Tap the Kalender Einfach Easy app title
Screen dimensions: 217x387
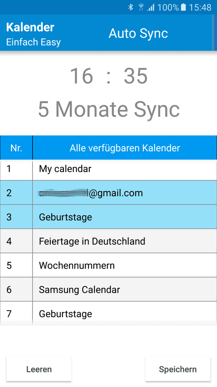click(x=34, y=34)
